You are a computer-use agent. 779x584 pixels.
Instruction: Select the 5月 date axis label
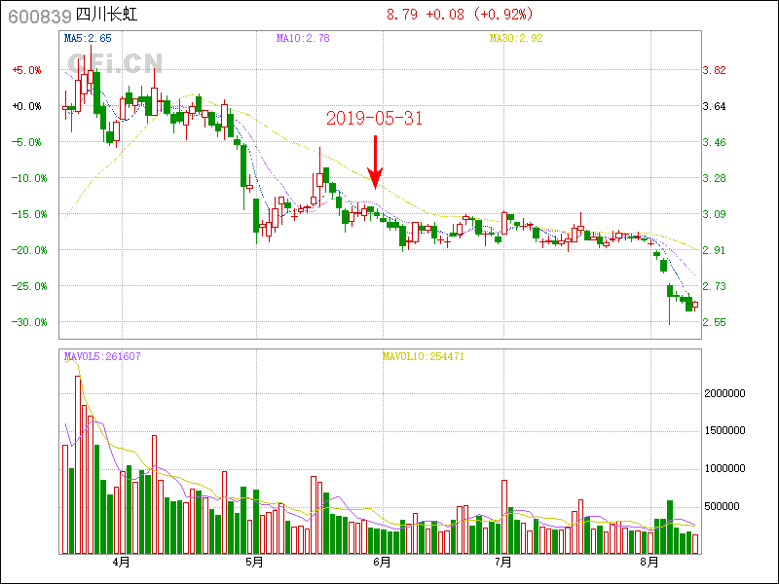pos(253,563)
